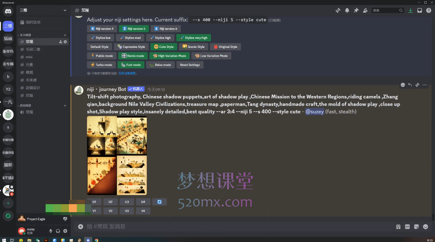The width and height of the screenshot is (435, 242).
Task: Mute the microphone in user panel
Action: 51,231
